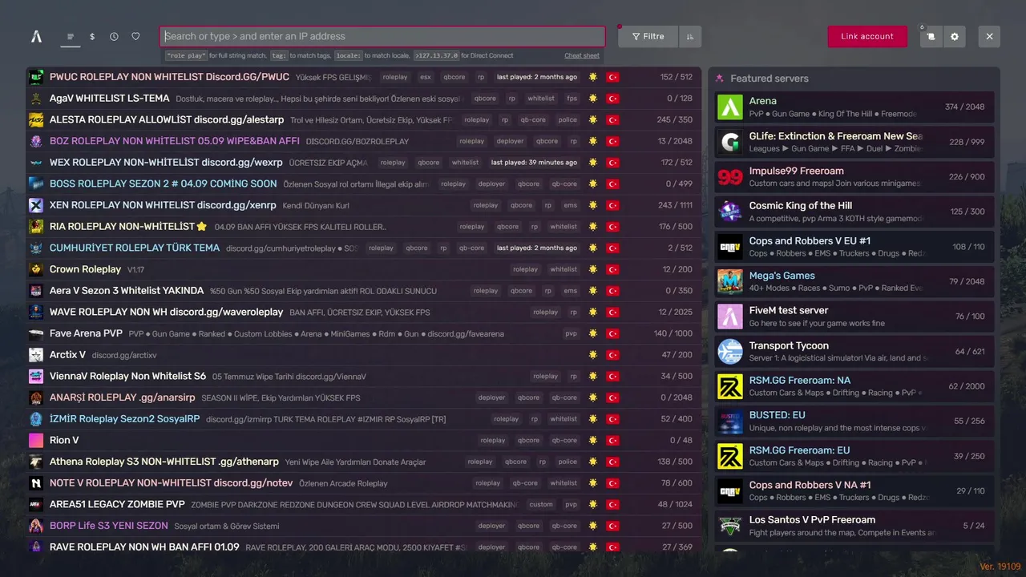This screenshot has width=1026, height=577.
Task: Click the BOZ ROLEPLAY server icon
Action: tap(36, 141)
